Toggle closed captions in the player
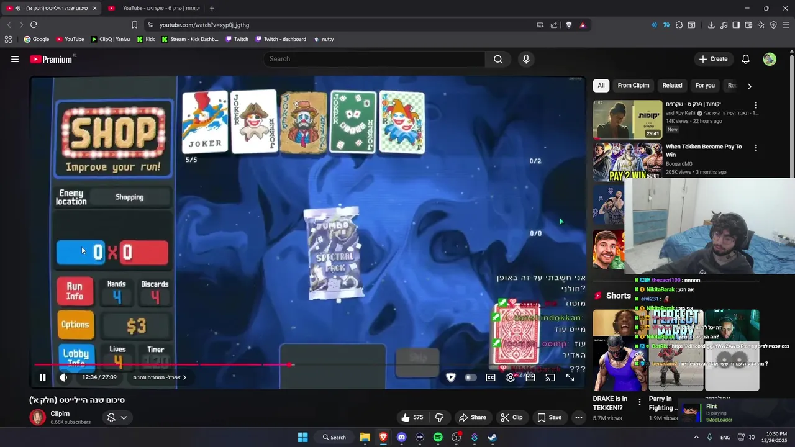This screenshot has width=795, height=447. [491, 377]
